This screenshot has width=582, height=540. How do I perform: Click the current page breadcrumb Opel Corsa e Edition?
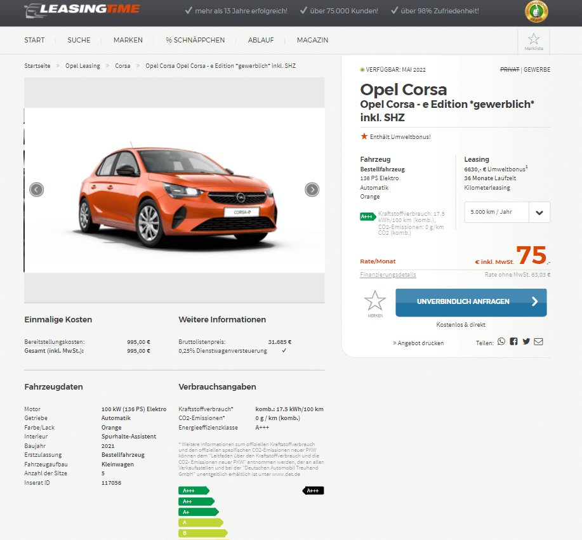(x=220, y=66)
